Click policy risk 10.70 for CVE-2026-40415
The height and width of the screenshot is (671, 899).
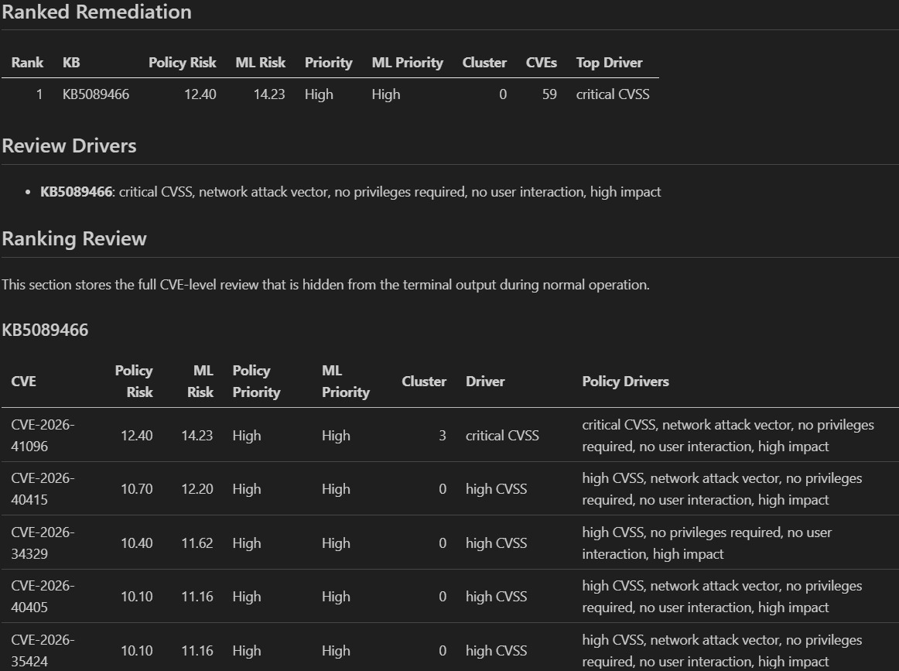pyautogui.click(x=136, y=488)
